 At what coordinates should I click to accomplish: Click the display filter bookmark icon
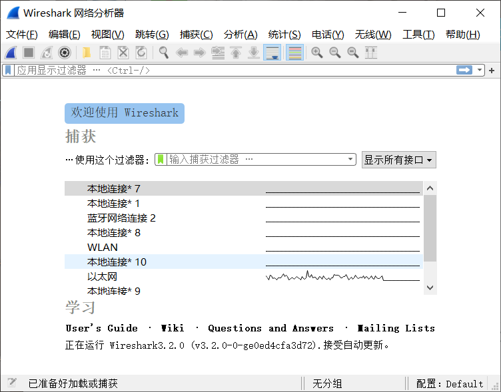(x=8, y=70)
